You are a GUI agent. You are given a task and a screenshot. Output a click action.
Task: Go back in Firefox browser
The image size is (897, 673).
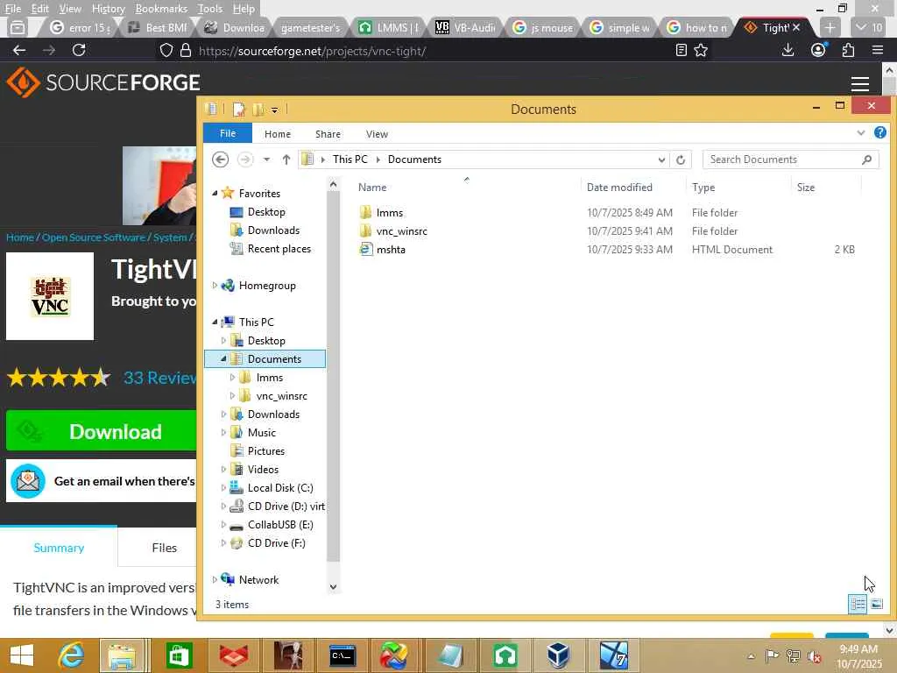(x=19, y=50)
